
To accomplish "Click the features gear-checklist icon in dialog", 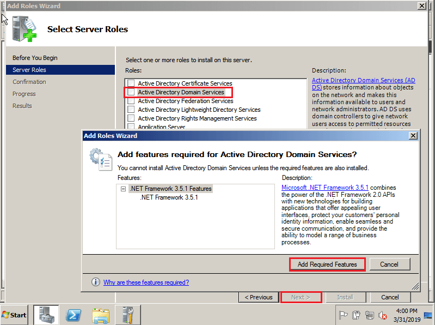I will pyautogui.click(x=101, y=159).
